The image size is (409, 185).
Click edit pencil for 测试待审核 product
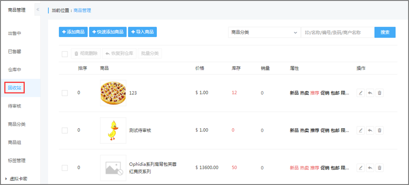coord(360,131)
